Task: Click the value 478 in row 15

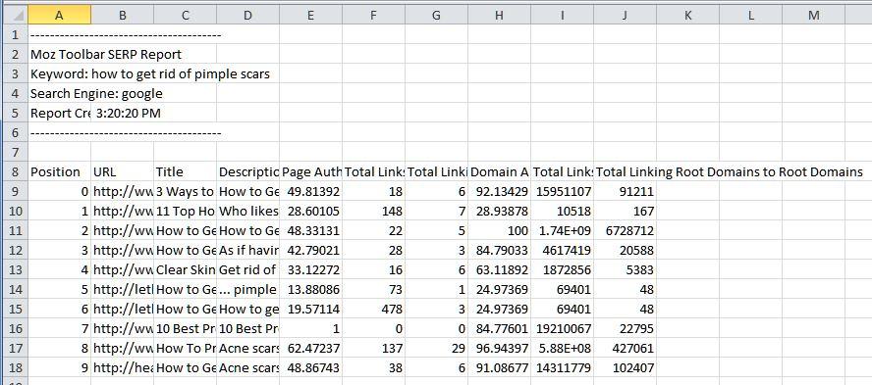Action: pyautogui.click(x=374, y=309)
